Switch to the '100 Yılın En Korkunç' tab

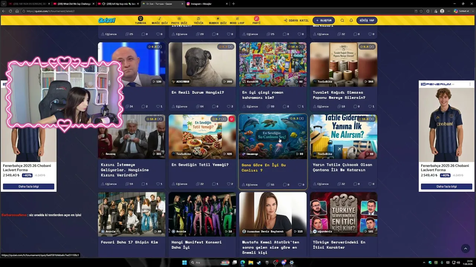coord(29,4)
